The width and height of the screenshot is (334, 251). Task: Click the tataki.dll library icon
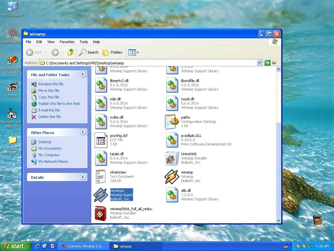[101, 159]
